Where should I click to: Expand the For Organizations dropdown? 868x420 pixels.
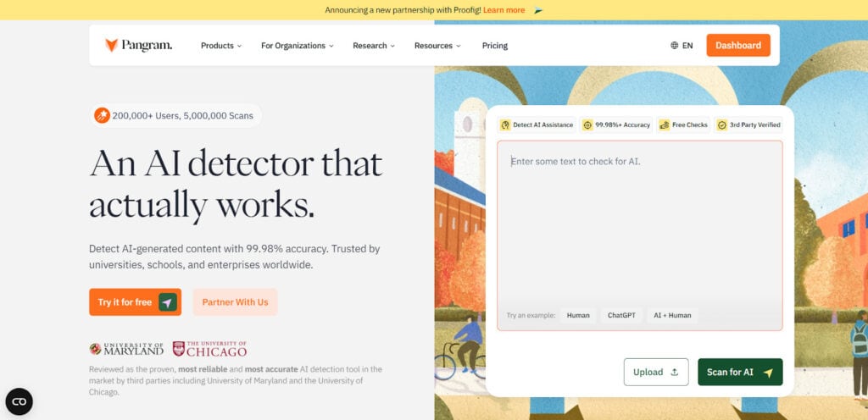click(x=297, y=46)
